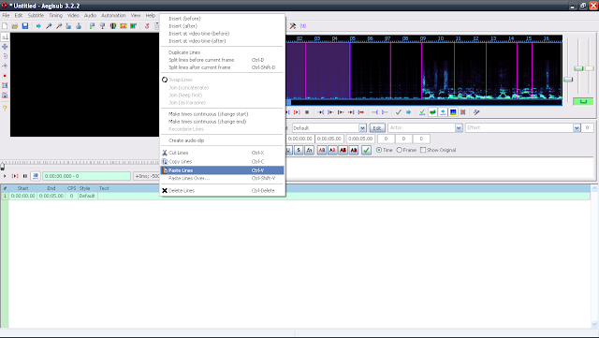
Task: Click the end time field 0:00:05.00
Action: (329, 139)
